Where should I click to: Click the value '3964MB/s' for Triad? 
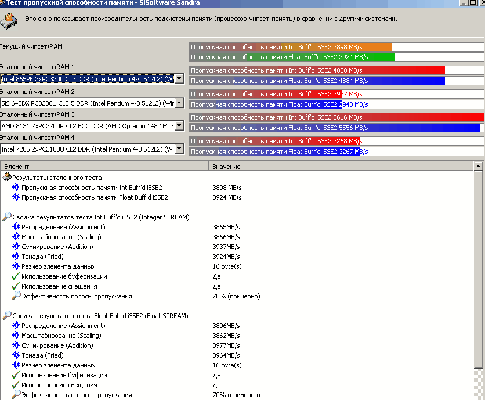coord(226,355)
